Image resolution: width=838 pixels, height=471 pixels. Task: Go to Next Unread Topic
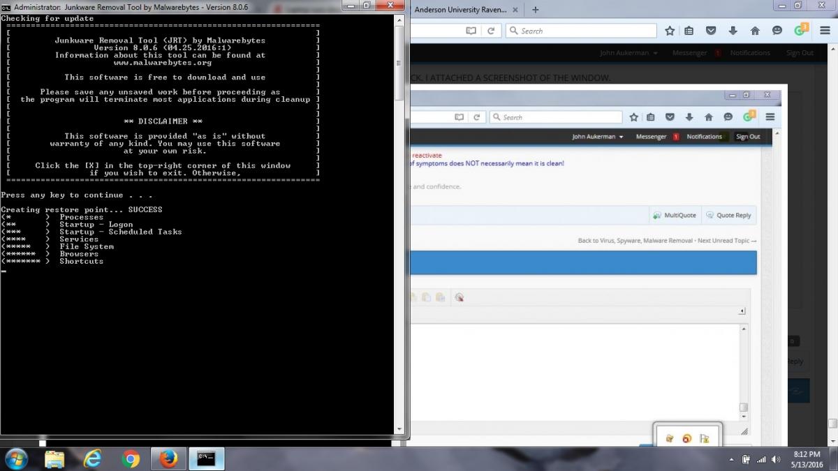click(x=727, y=241)
